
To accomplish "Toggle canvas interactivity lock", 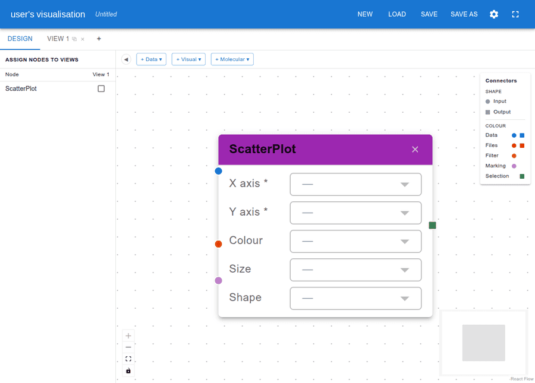I will [128, 371].
